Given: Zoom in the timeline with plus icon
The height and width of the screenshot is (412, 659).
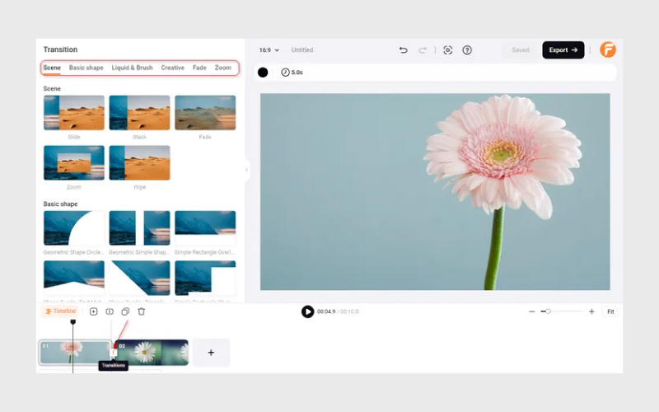Looking at the screenshot, I should tap(591, 311).
